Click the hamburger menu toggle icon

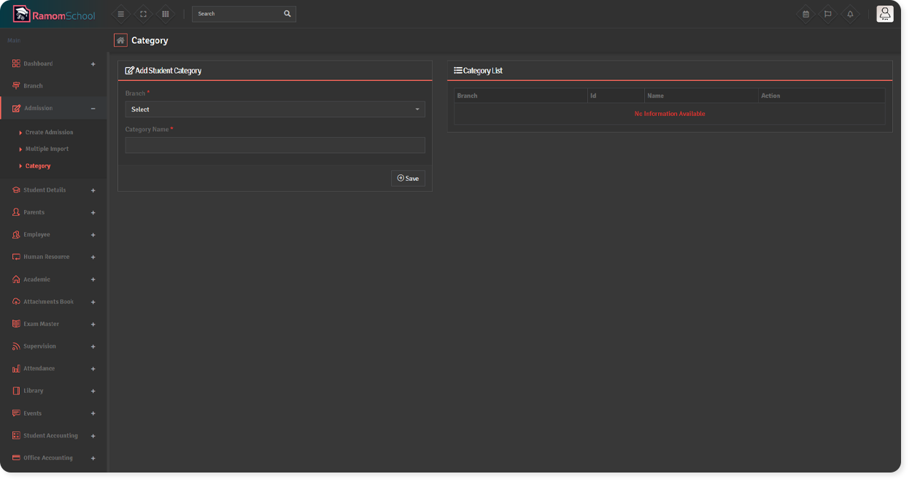(x=121, y=14)
